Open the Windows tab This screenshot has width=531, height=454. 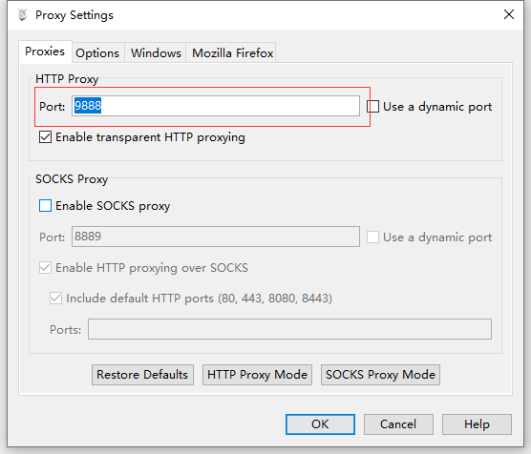pos(156,52)
